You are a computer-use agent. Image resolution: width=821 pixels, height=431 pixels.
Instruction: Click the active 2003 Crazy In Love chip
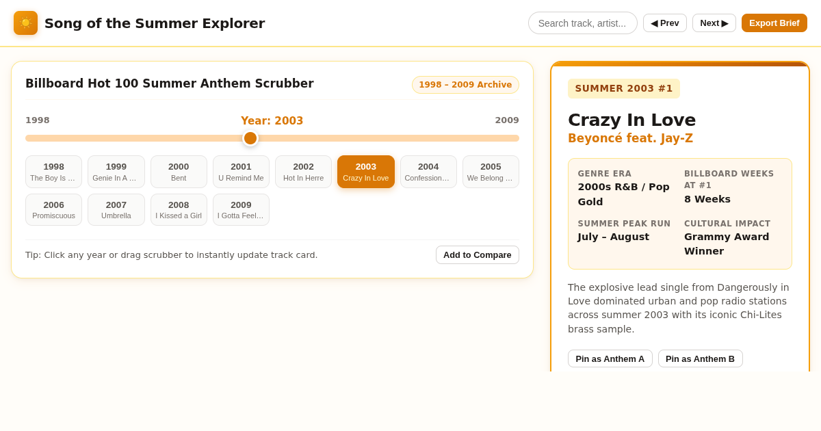click(366, 172)
